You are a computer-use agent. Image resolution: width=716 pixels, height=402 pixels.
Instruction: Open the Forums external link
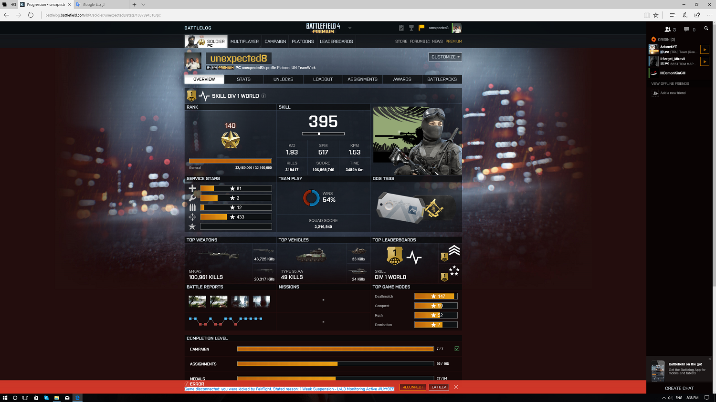420,41
